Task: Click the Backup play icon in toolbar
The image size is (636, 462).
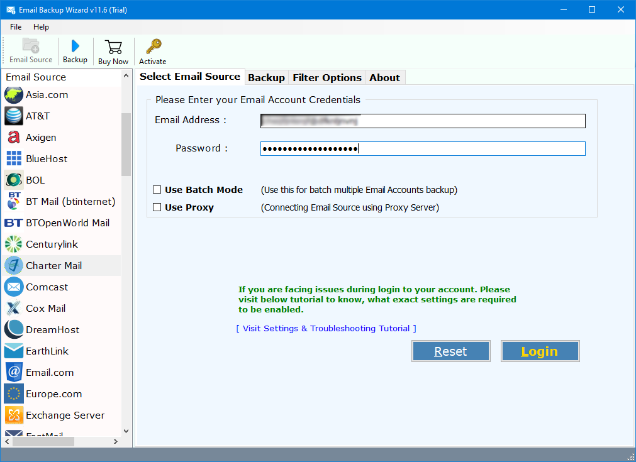Action: (x=75, y=46)
